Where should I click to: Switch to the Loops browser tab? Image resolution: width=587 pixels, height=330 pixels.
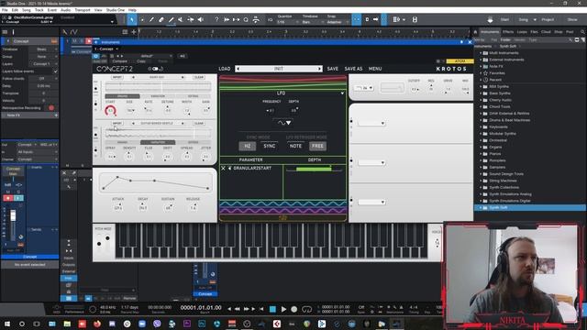pos(522,32)
